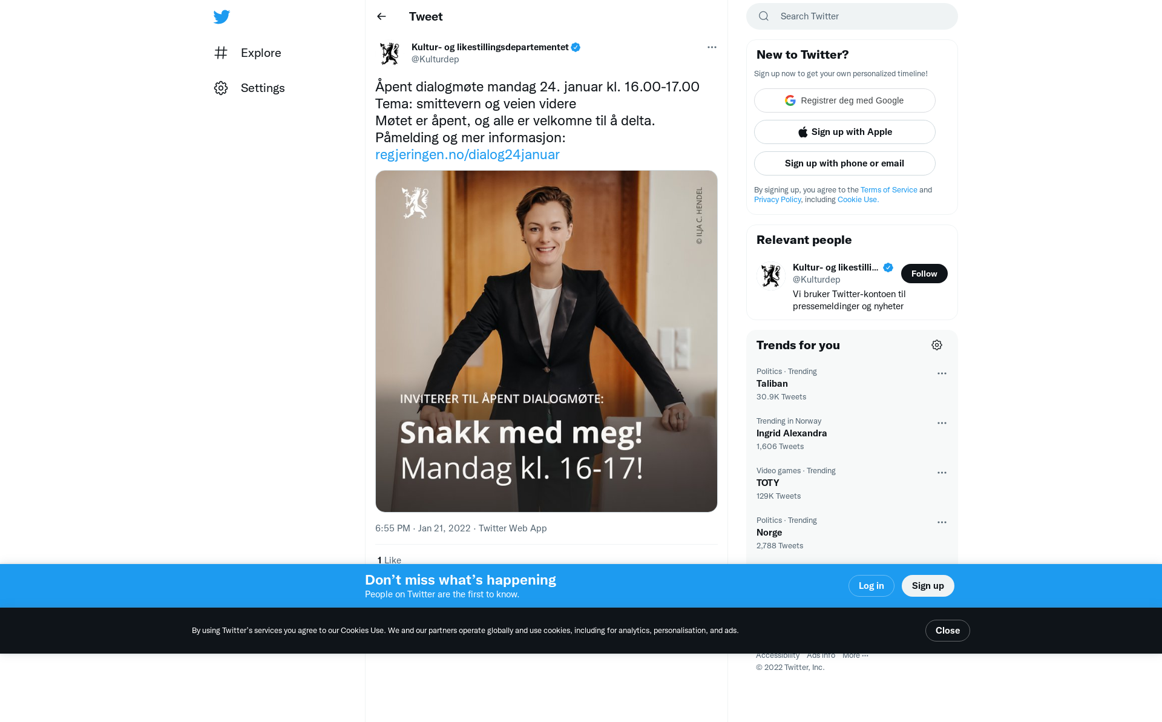Focus the Search Twitter field

(x=859, y=16)
